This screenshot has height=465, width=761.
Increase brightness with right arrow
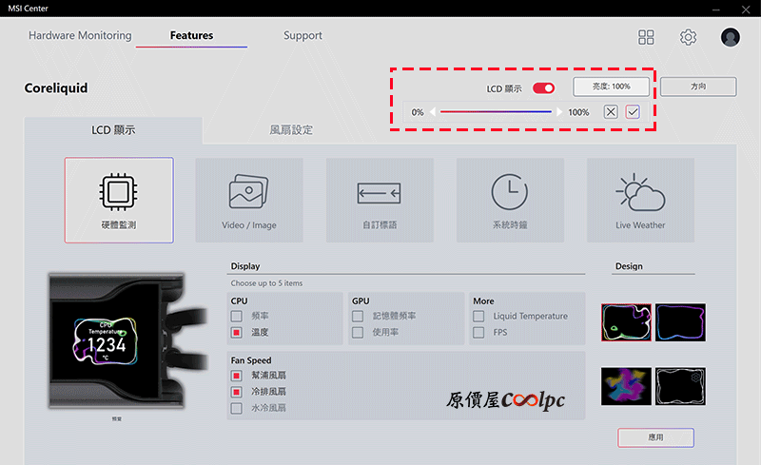tap(559, 112)
